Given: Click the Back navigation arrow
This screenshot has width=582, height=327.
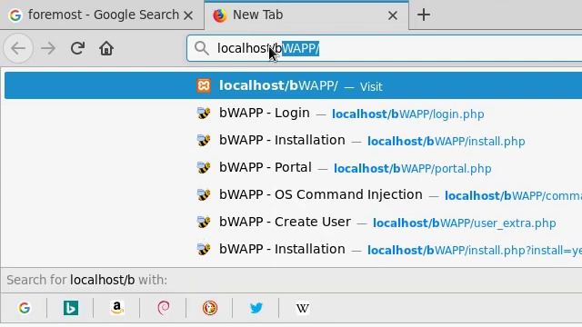Looking at the screenshot, I should click(18, 48).
